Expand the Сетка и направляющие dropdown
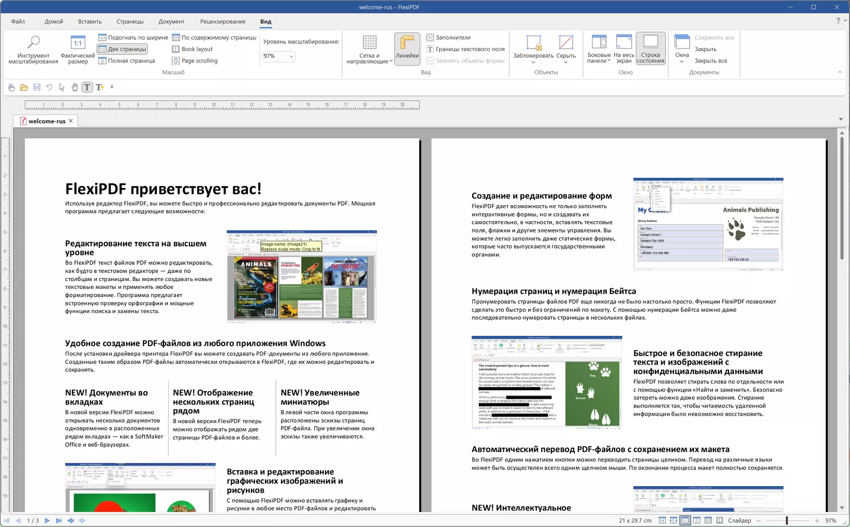 pos(391,61)
